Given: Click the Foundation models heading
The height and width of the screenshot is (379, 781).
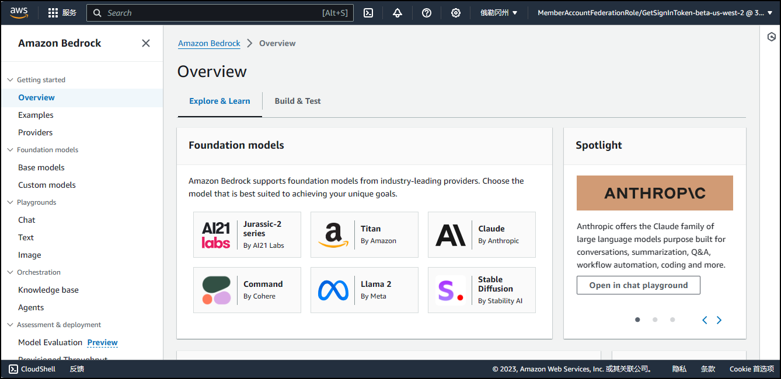Looking at the screenshot, I should coord(236,145).
